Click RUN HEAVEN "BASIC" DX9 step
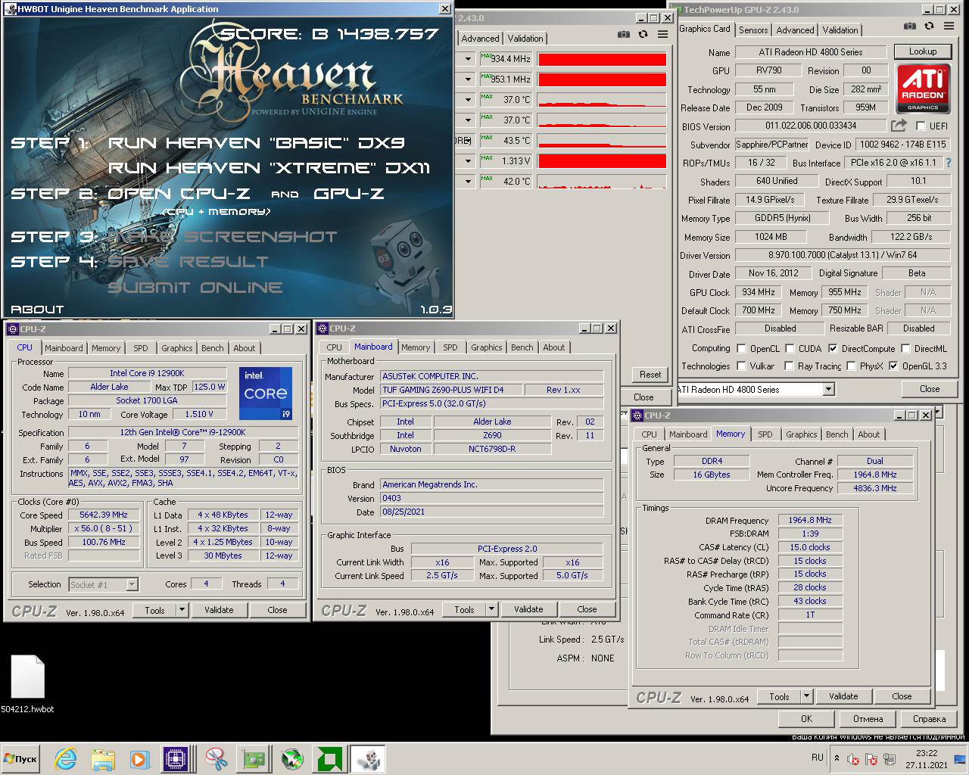Screen dimensions: 969x775 tap(257, 143)
